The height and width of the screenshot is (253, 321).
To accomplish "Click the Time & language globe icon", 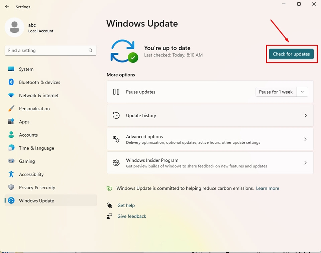I will [x=11, y=148].
